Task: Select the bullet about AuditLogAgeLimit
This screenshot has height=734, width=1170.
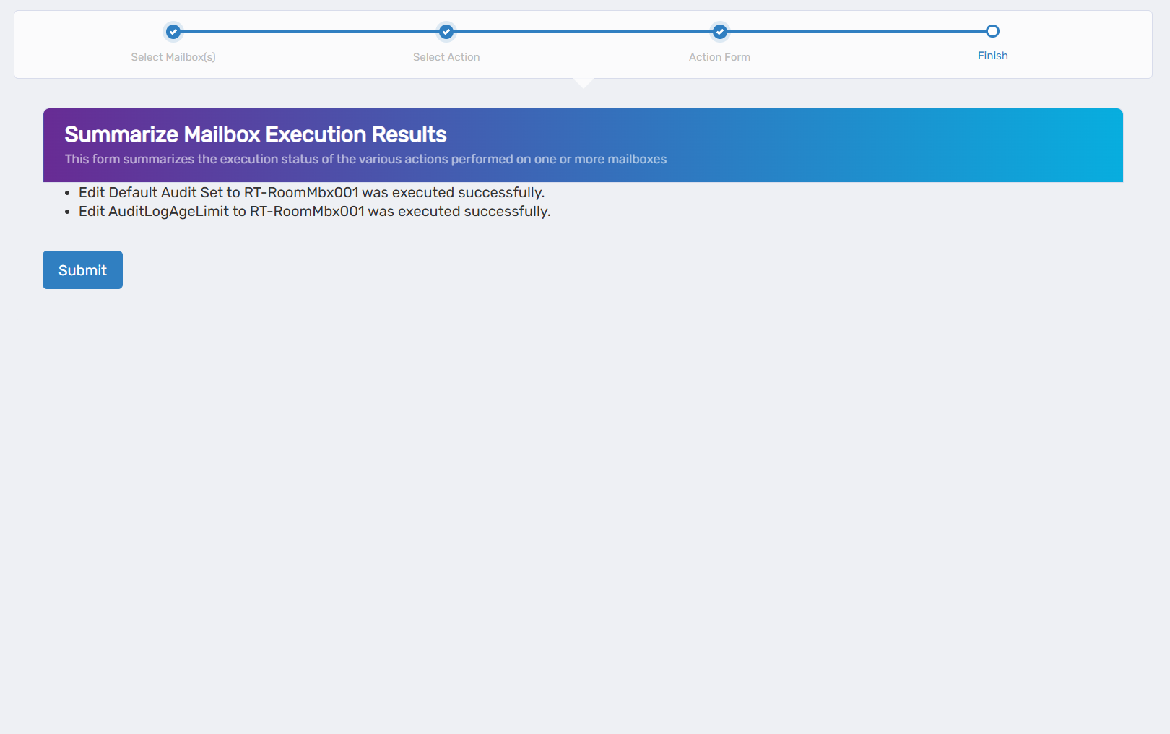Action: point(313,212)
